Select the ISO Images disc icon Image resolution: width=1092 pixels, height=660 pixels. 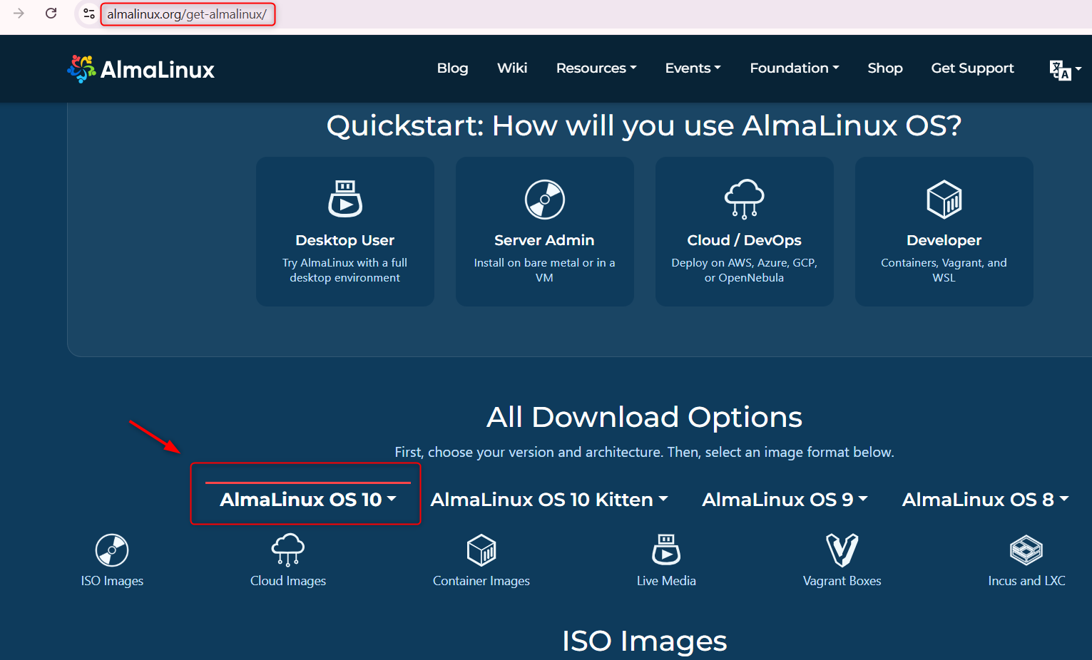click(x=112, y=550)
